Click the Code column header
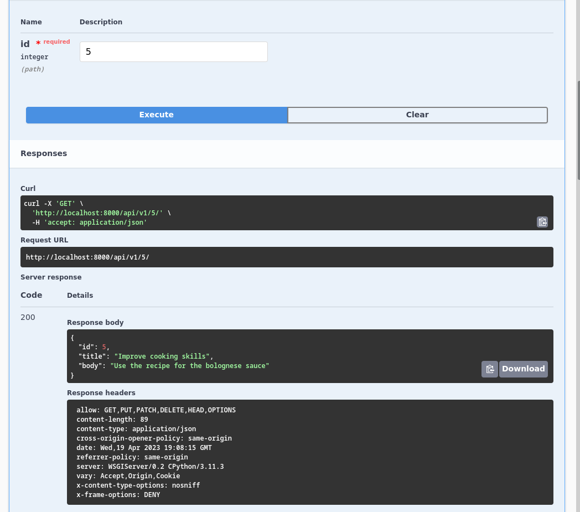This screenshot has height=512, width=580. pos(32,295)
